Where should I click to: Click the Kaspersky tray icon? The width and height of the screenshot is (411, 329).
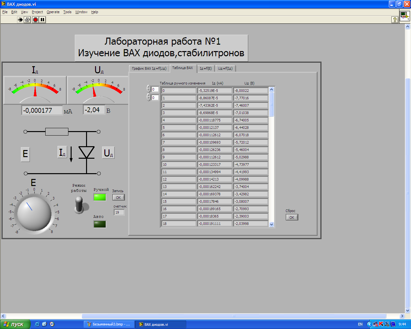381,324
